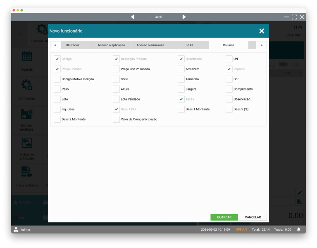
Task: Open Comissões gear icon in sidebar
Action: pos(27,86)
